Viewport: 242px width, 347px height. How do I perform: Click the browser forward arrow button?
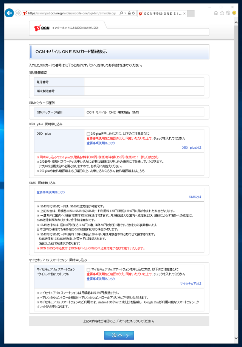18,13
